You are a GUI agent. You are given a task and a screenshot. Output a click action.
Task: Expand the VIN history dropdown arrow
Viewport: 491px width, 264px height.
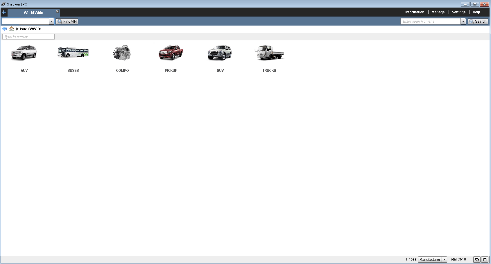click(51, 21)
